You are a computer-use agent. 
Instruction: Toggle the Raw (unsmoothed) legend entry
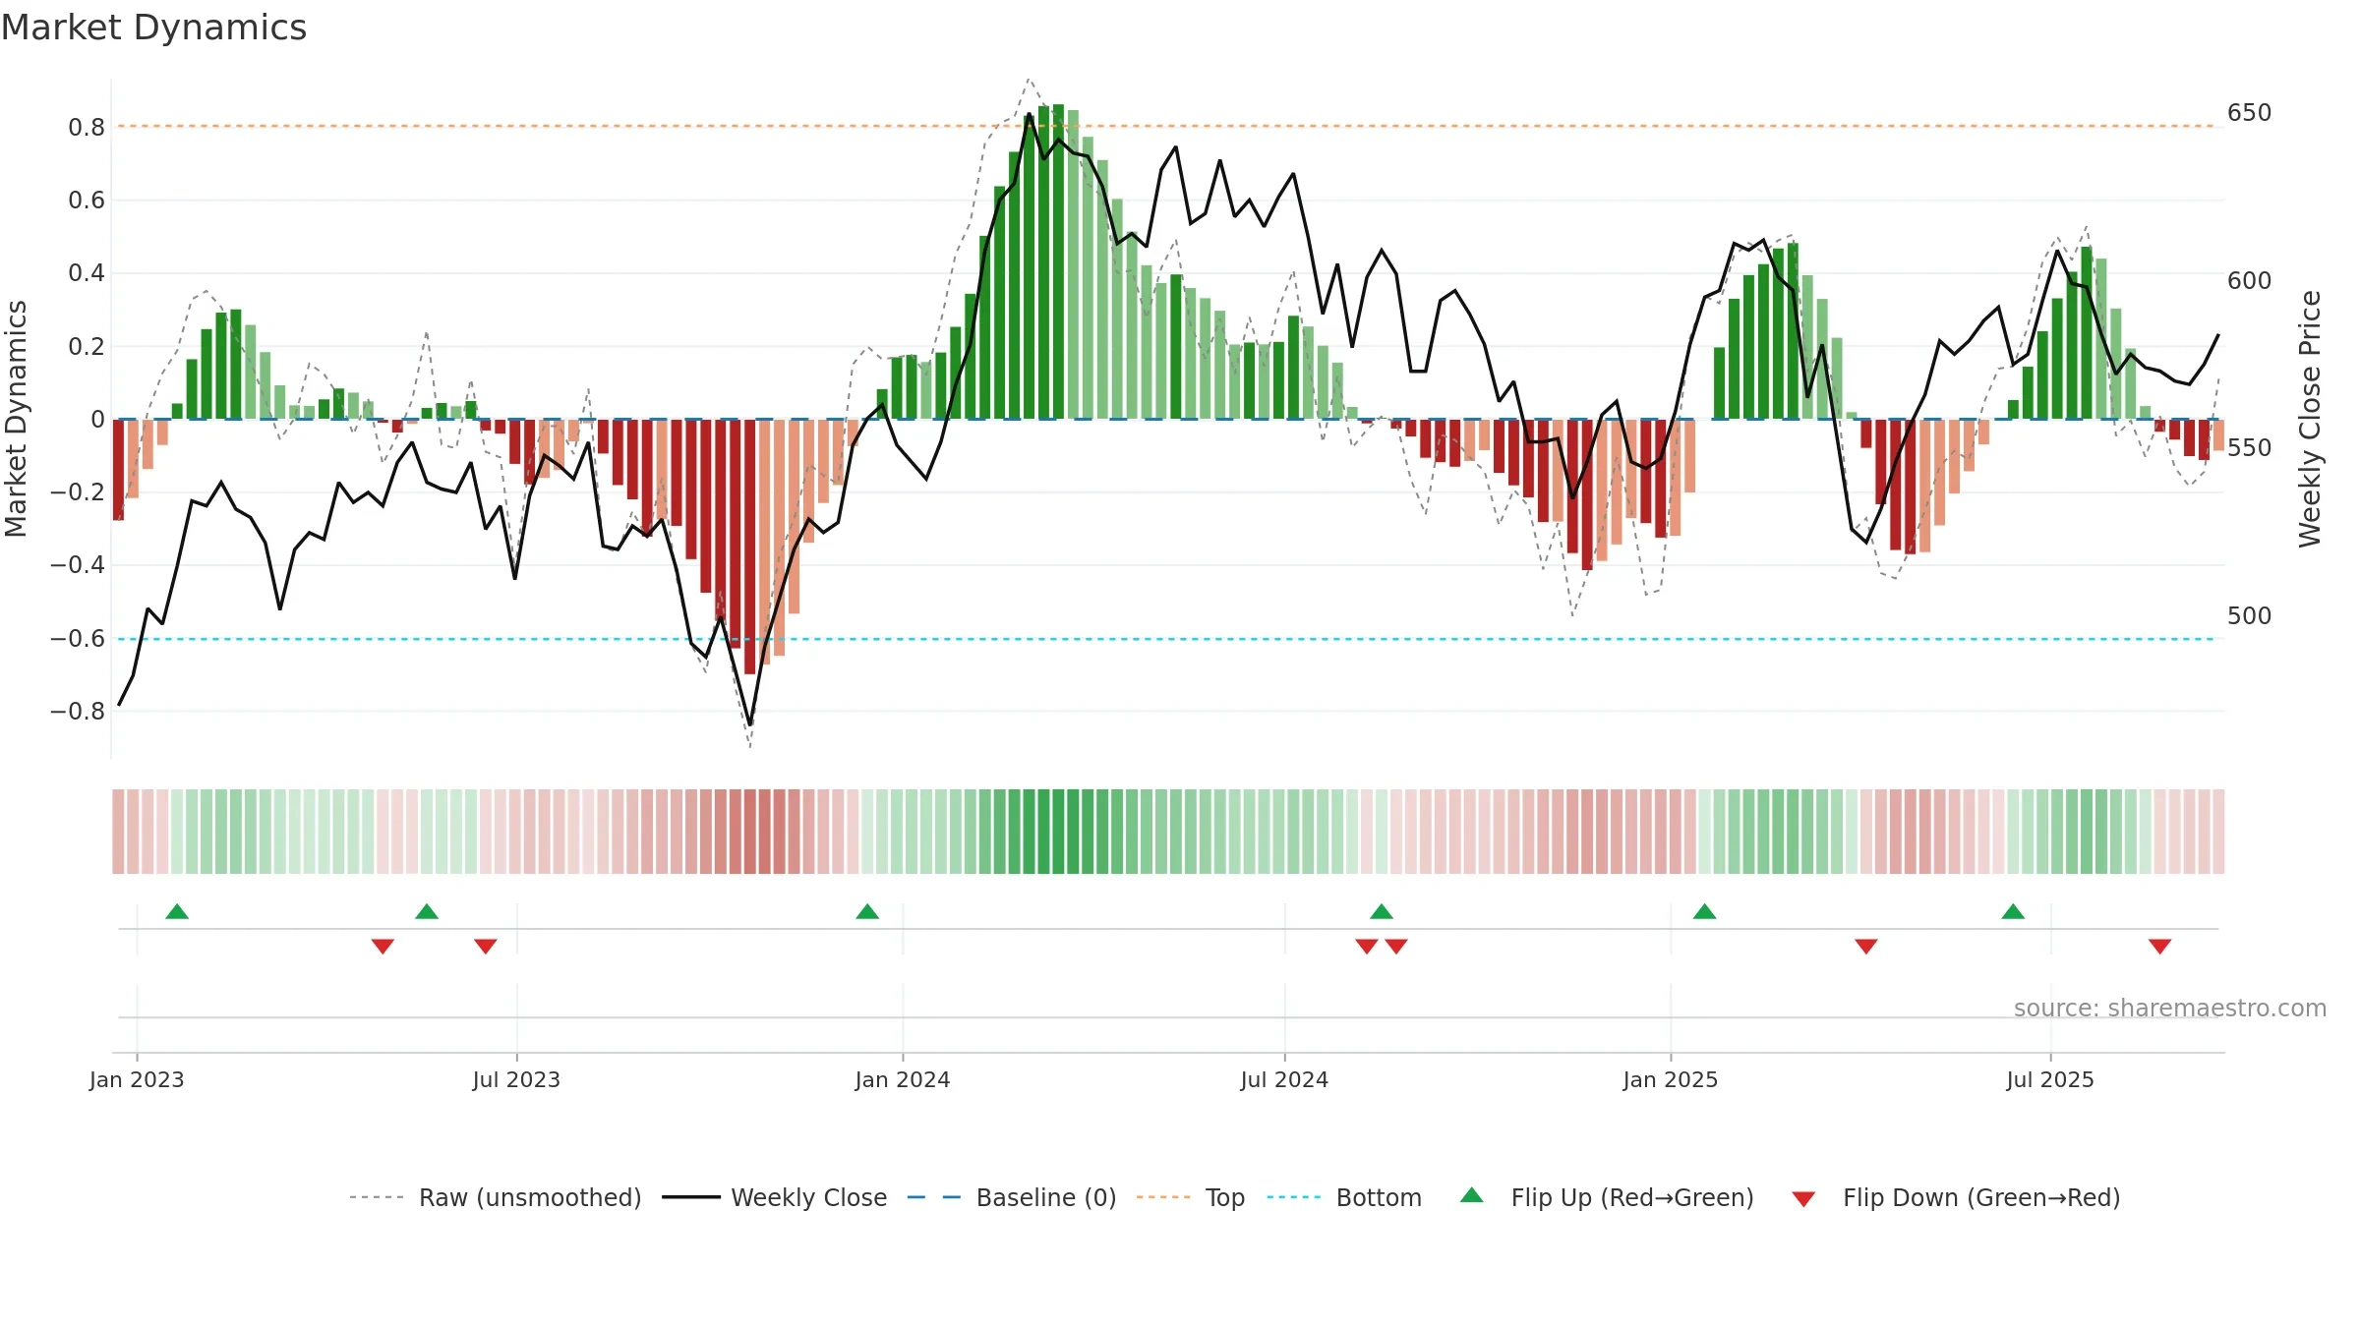[495, 1197]
